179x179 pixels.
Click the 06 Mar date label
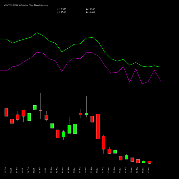pyautogui.click(x=68, y=170)
